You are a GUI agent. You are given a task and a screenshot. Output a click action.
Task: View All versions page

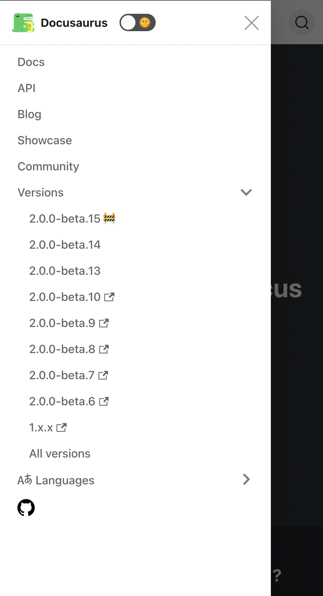(x=60, y=453)
